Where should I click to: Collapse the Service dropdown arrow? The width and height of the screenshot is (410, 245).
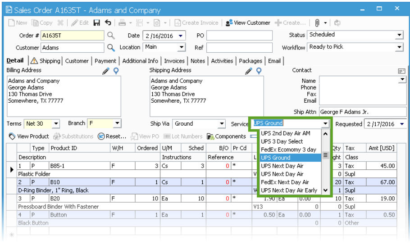pos(325,123)
